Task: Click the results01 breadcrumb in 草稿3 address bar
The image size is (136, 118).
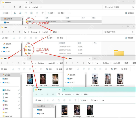Action: click(x=68, y=94)
